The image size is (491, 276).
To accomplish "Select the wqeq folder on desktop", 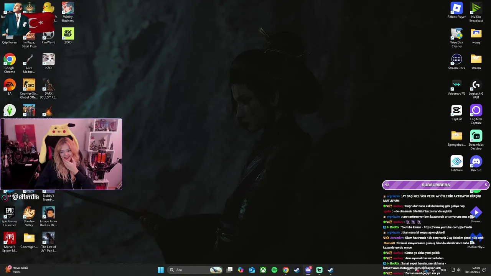I will click(x=476, y=36).
